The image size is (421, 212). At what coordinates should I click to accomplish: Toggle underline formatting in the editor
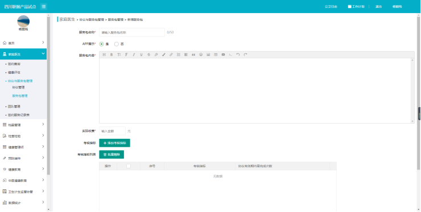pos(141,54)
